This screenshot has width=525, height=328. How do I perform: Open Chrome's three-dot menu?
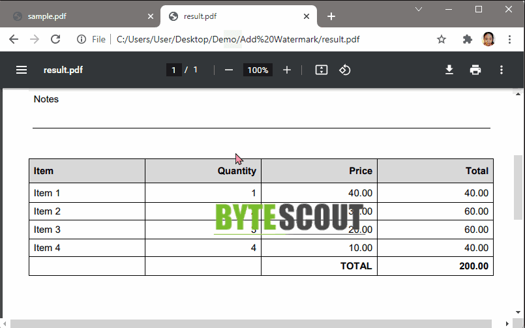click(x=510, y=39)
